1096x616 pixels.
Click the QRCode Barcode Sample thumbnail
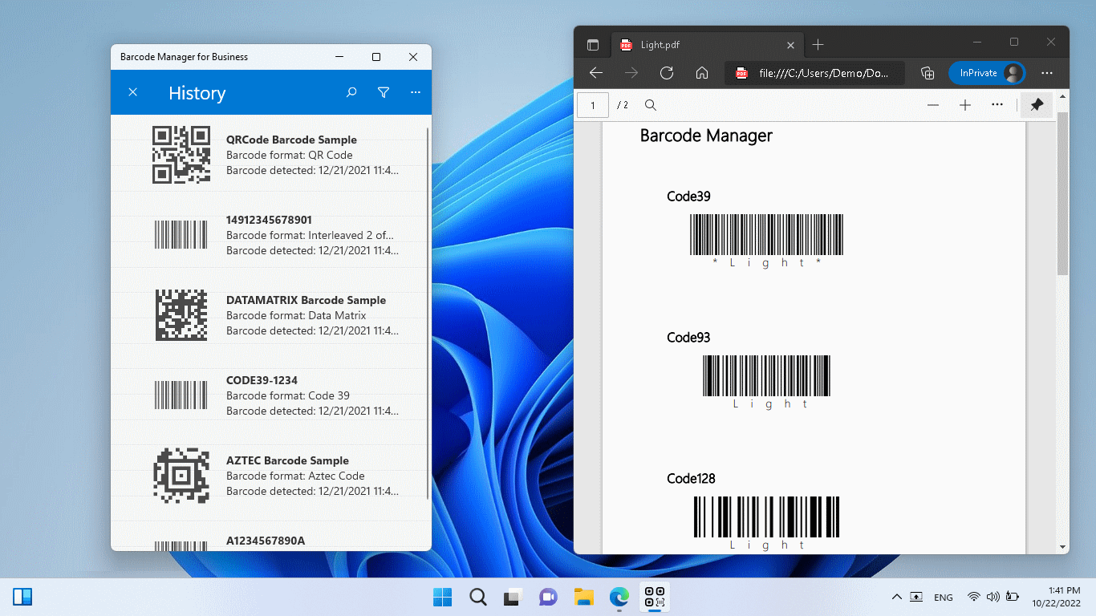181,154
